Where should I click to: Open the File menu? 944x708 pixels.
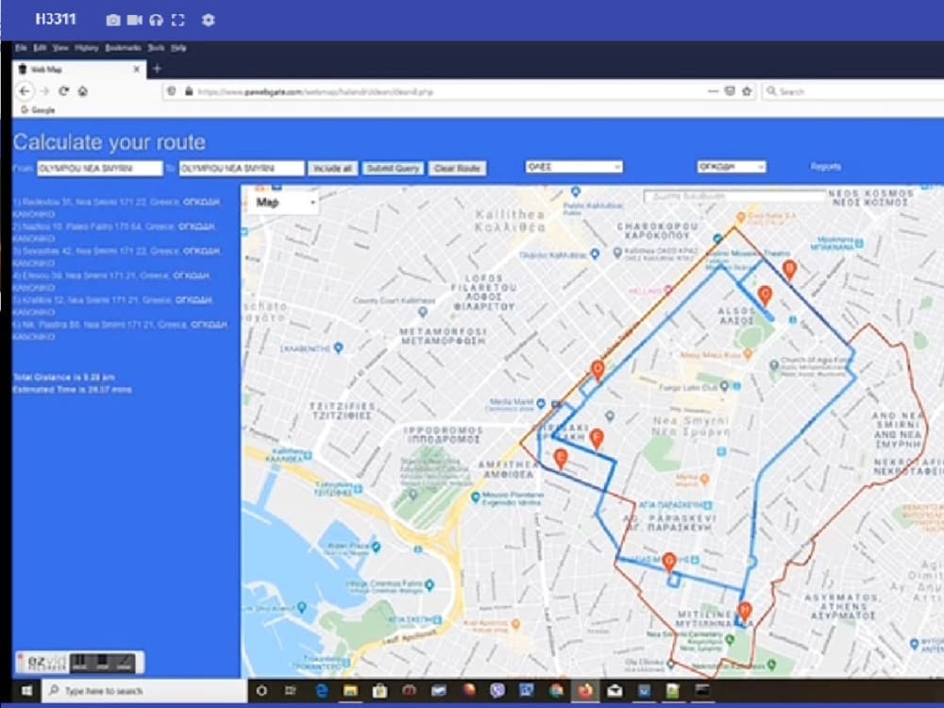coord(21,47)
